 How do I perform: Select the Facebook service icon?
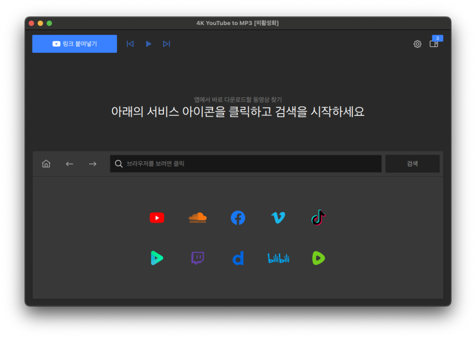pyautogui.click(x=238, y=217)
